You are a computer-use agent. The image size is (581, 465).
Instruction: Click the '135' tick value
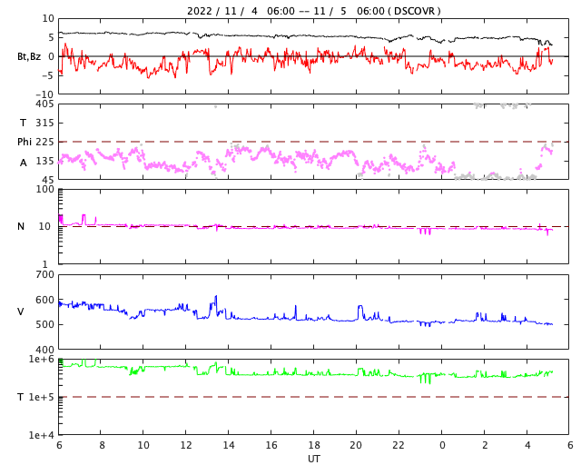pos(44,161)
